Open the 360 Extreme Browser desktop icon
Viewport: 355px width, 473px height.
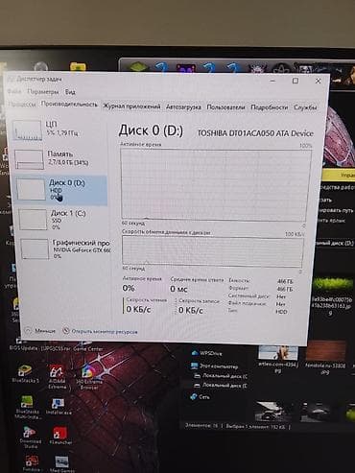(88, 376)
